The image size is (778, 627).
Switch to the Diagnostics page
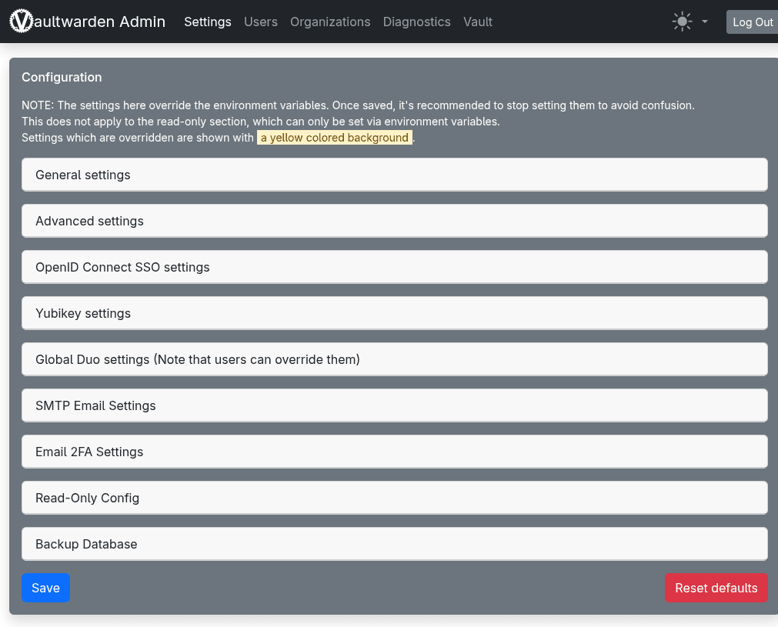coord(417,22)
